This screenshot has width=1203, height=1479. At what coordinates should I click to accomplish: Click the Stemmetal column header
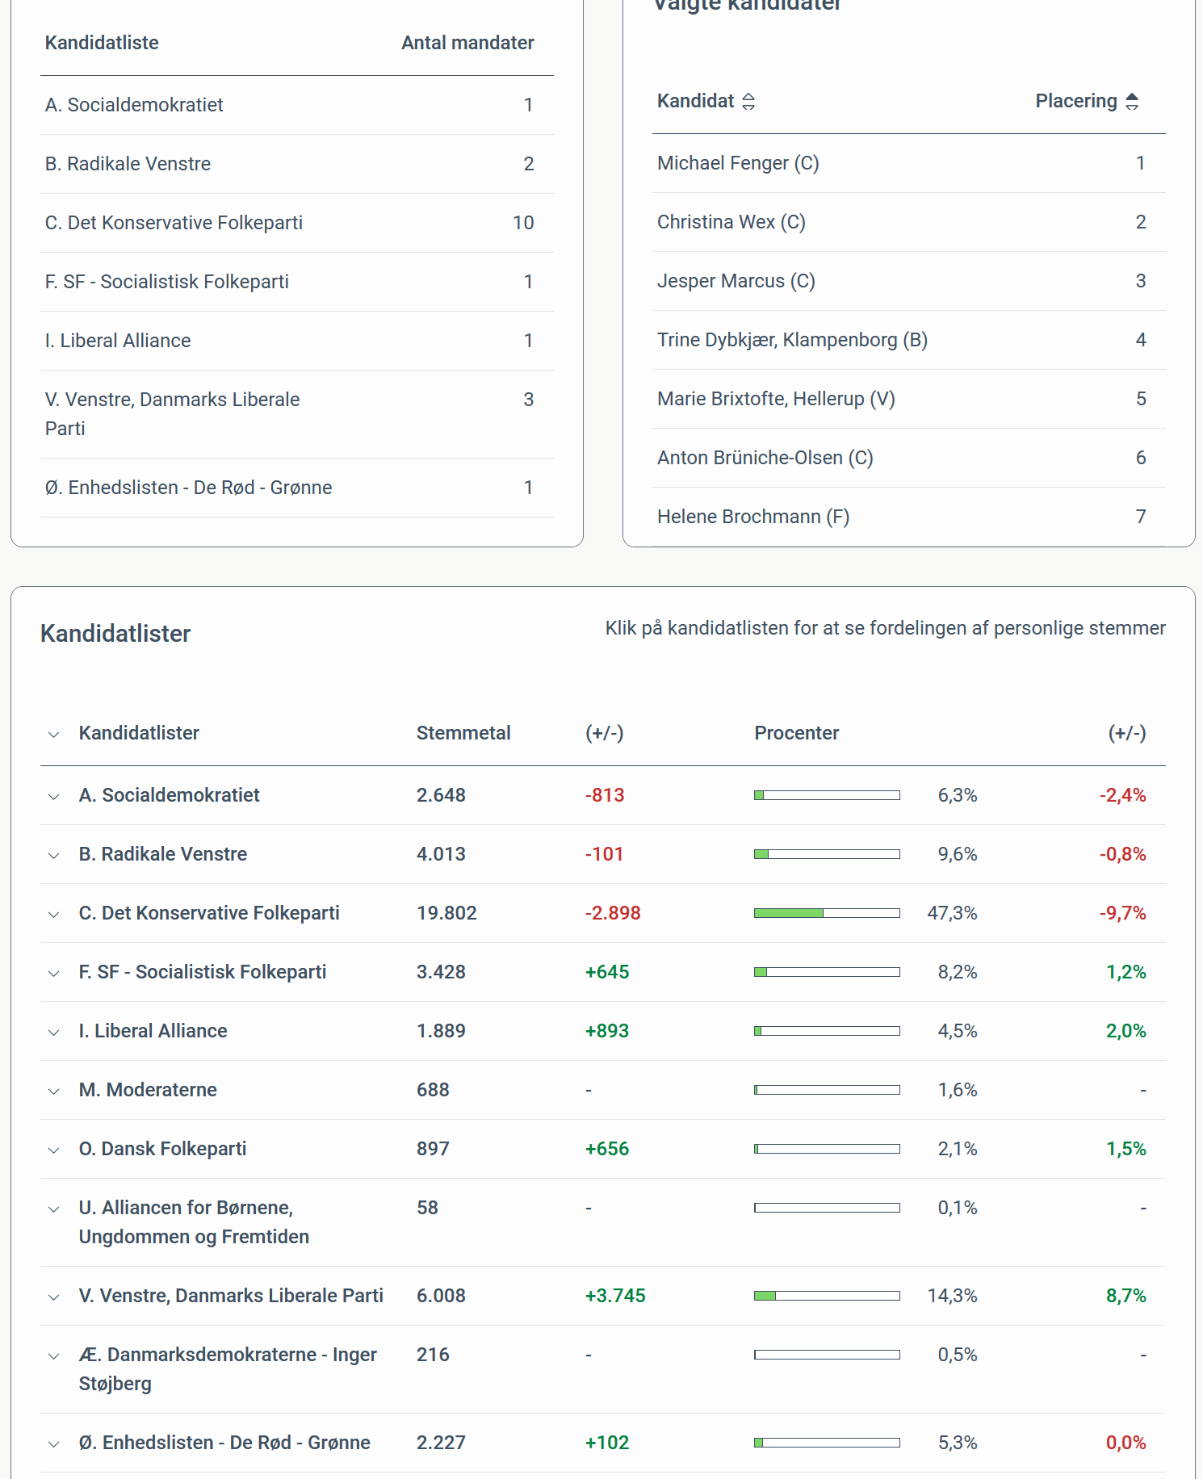click(x=463, y=733)
